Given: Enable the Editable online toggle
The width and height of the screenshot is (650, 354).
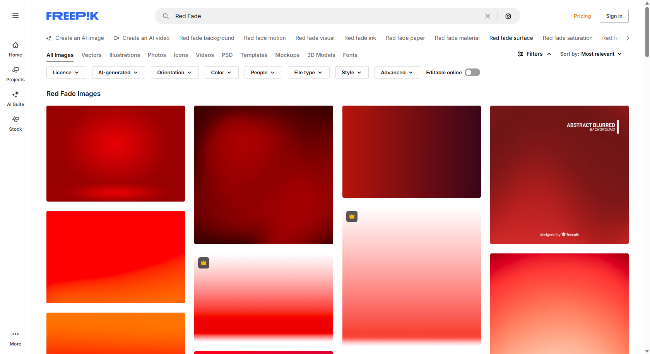Looking at the screenshot, I should pyautogui.click(x=472, y=72).
